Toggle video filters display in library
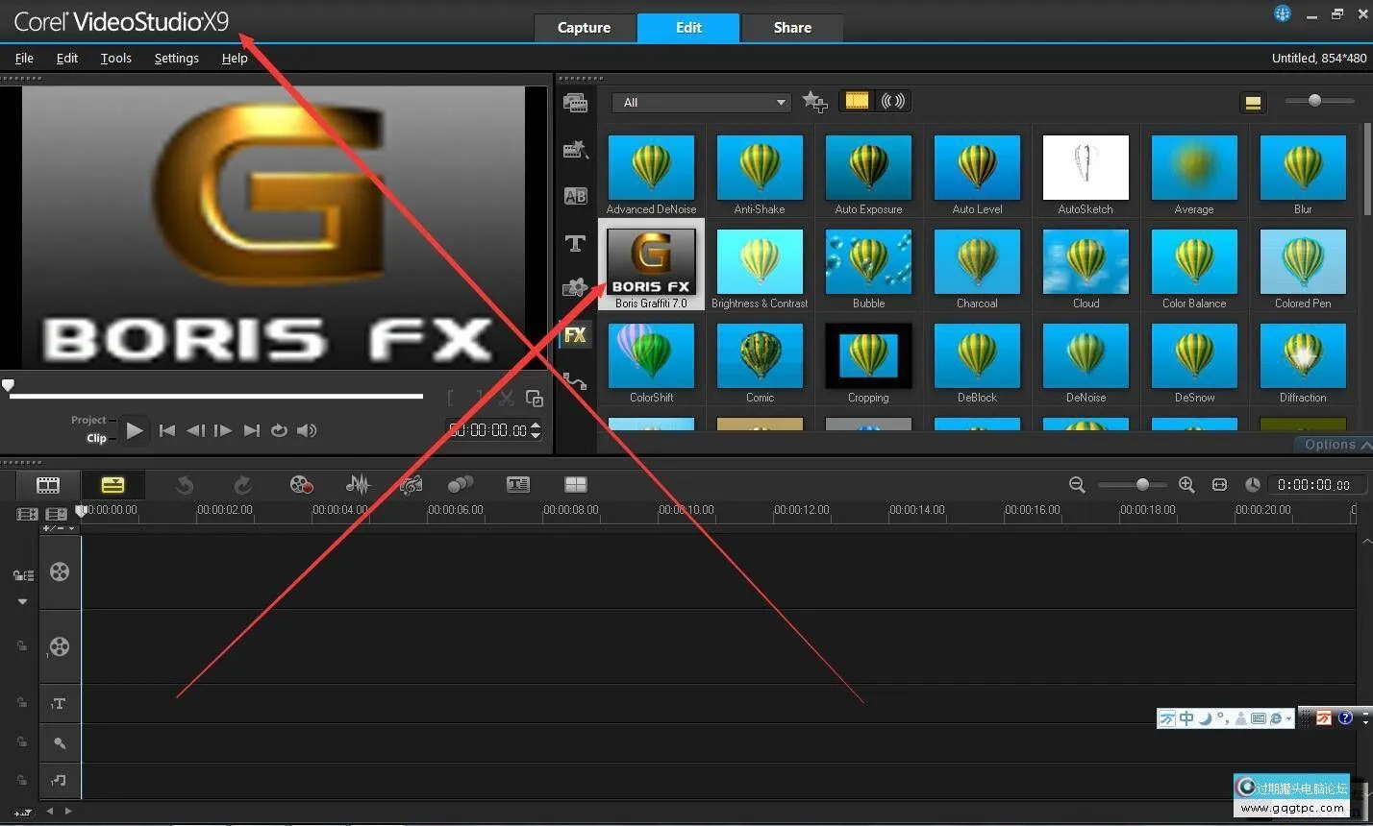This screenshot has height=826, width=1373. point(857,101)
